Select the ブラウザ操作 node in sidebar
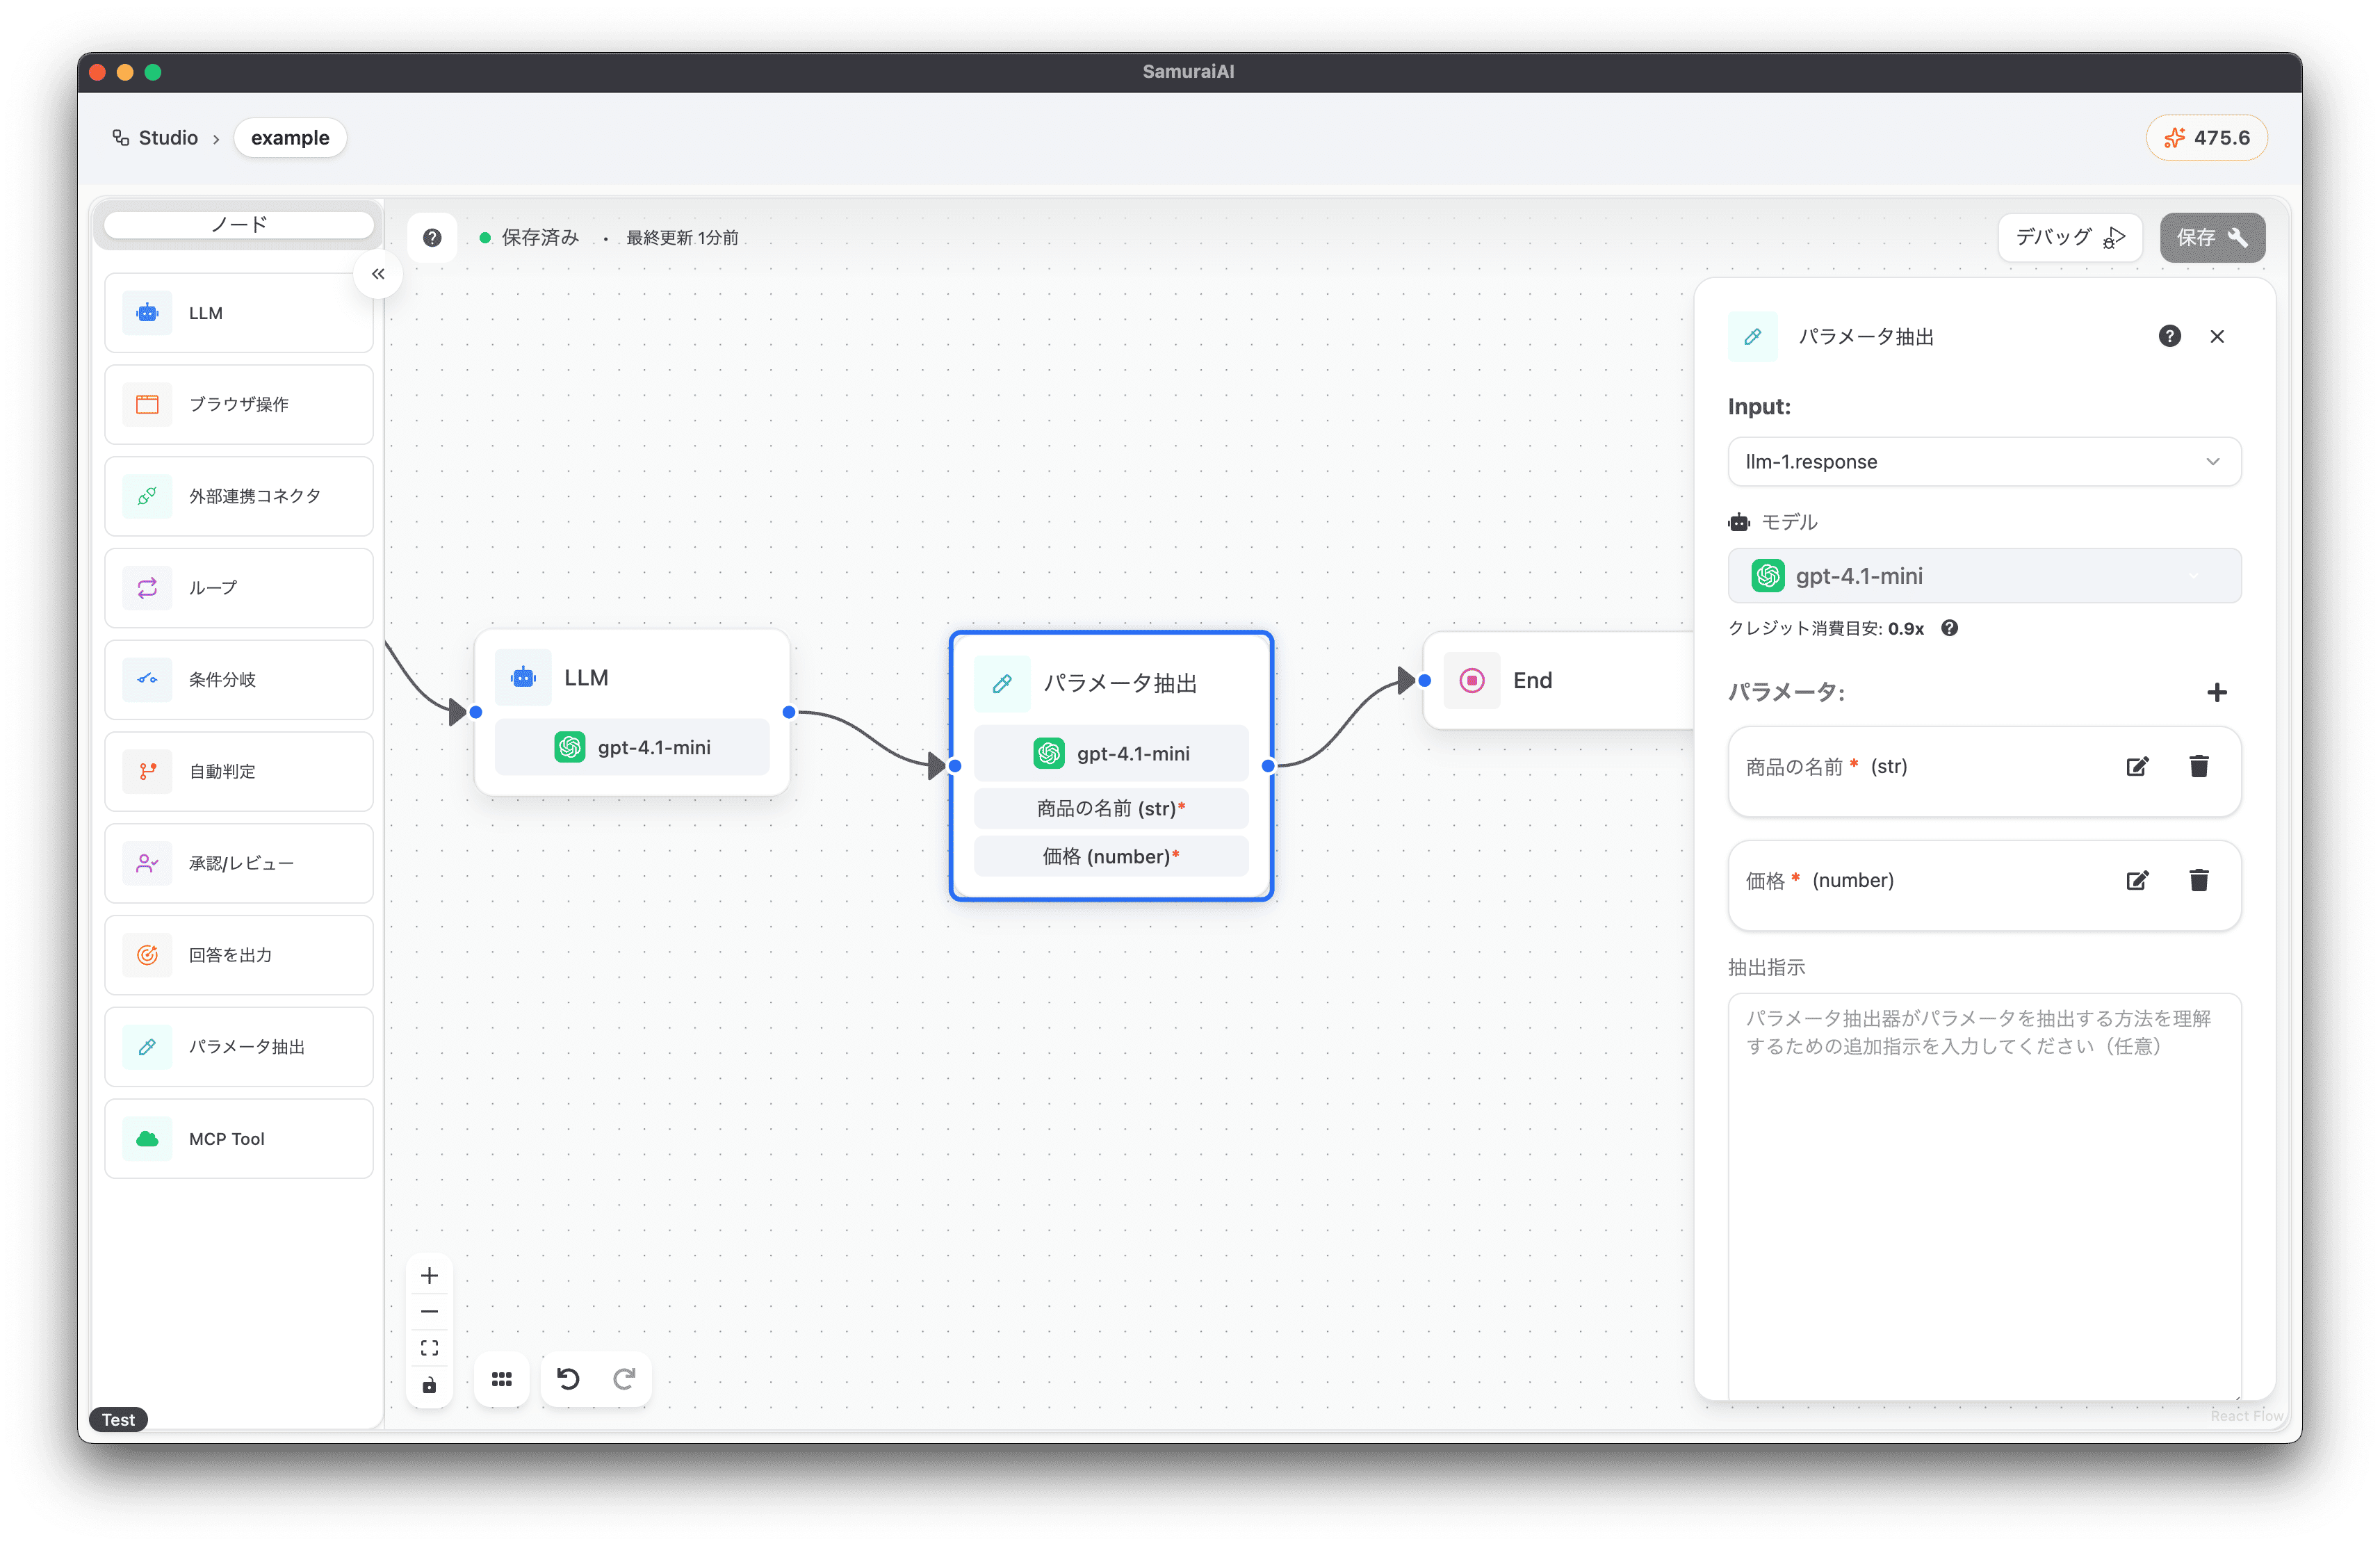Viewport: 2380px width, 1546px height. coord(239,404)
